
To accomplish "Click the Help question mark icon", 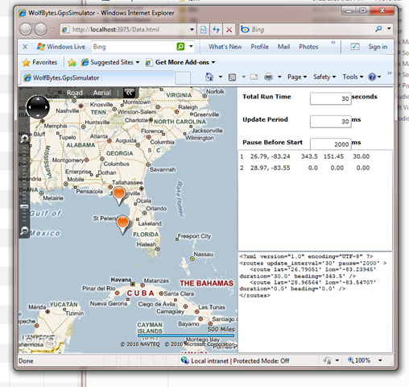I will pyautogui.click(x=372, y=77).
